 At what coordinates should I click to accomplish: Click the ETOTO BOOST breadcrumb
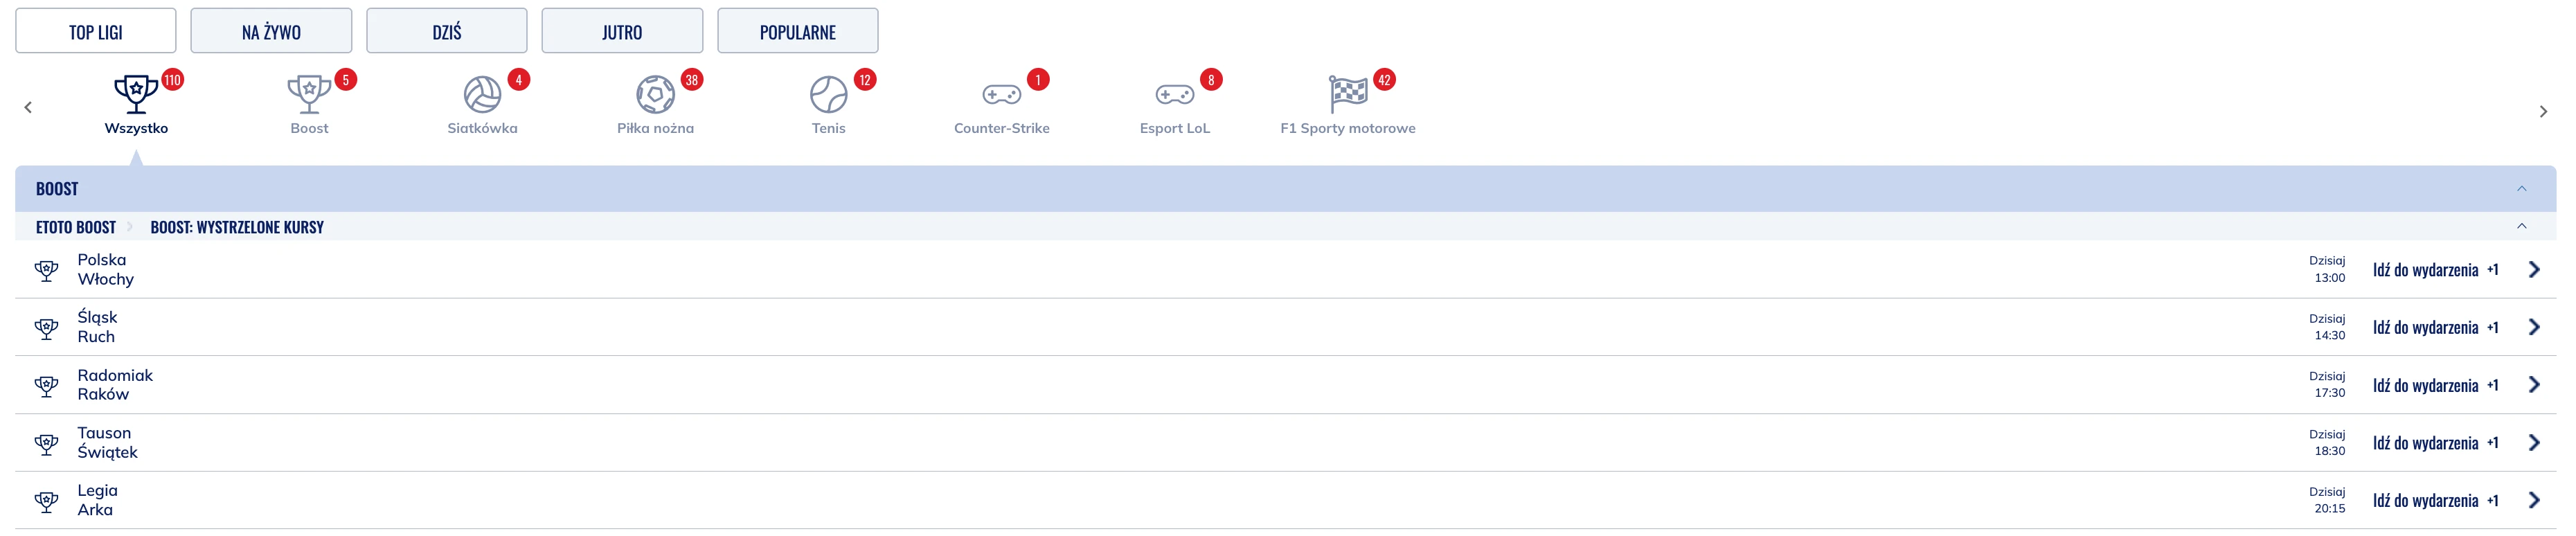pyautogui.click(x=76, y=227)
